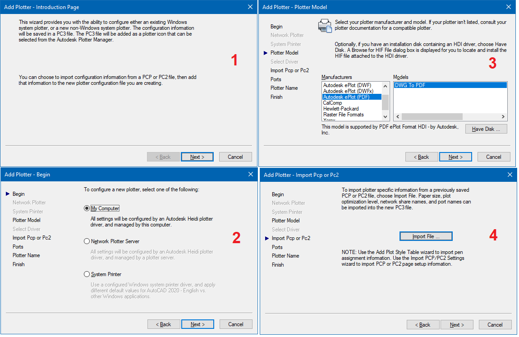
Task: Click the Ports step in the Plotter Model dialog
Action: 276,79
